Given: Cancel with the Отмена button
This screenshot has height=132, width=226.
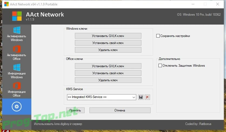Looking at the screenshot, I should tap(120, 110).
